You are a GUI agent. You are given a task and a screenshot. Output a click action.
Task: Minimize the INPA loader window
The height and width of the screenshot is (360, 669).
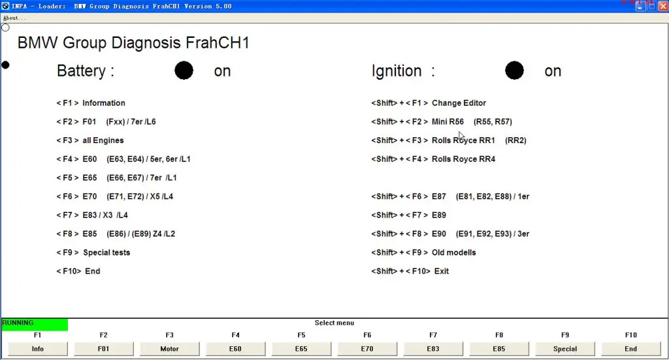coord(640,6)
